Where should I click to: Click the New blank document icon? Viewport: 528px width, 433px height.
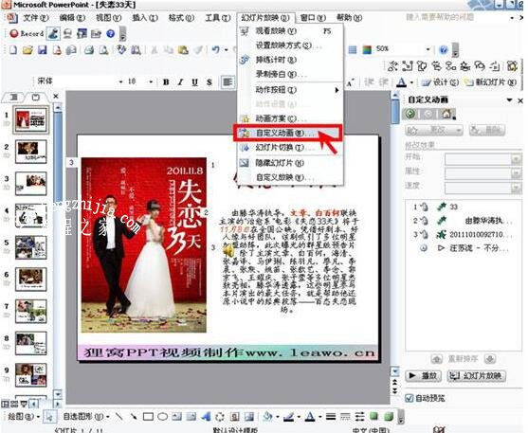13,50
